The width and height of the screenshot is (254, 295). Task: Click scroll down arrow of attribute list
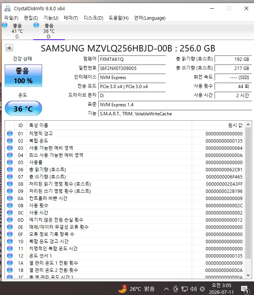click(248, 275)
